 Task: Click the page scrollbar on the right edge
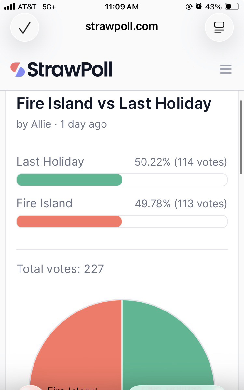(241, 137)
